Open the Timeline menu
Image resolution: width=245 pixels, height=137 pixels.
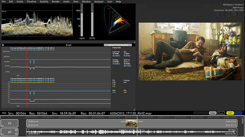tap(32, 2)
